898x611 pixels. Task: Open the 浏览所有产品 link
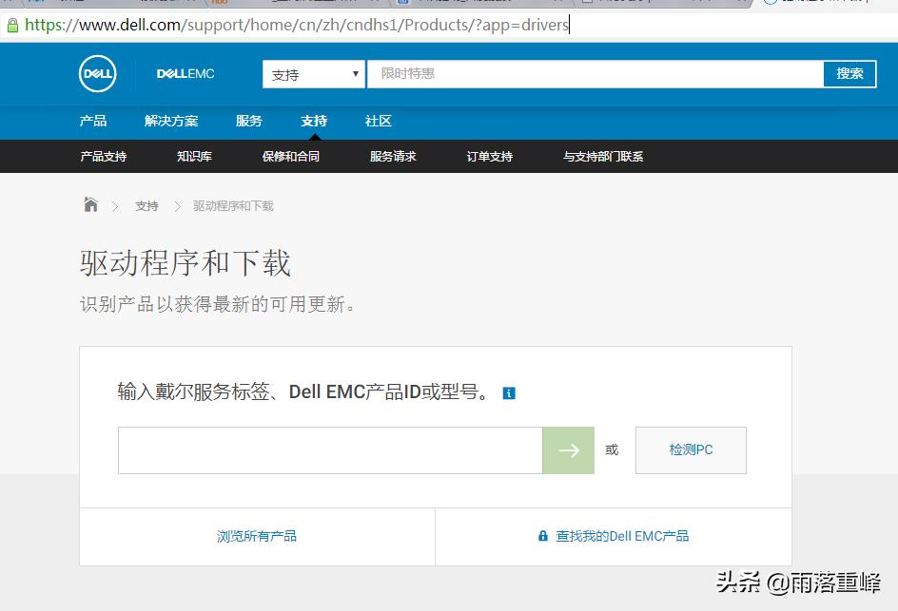(257, 536)
